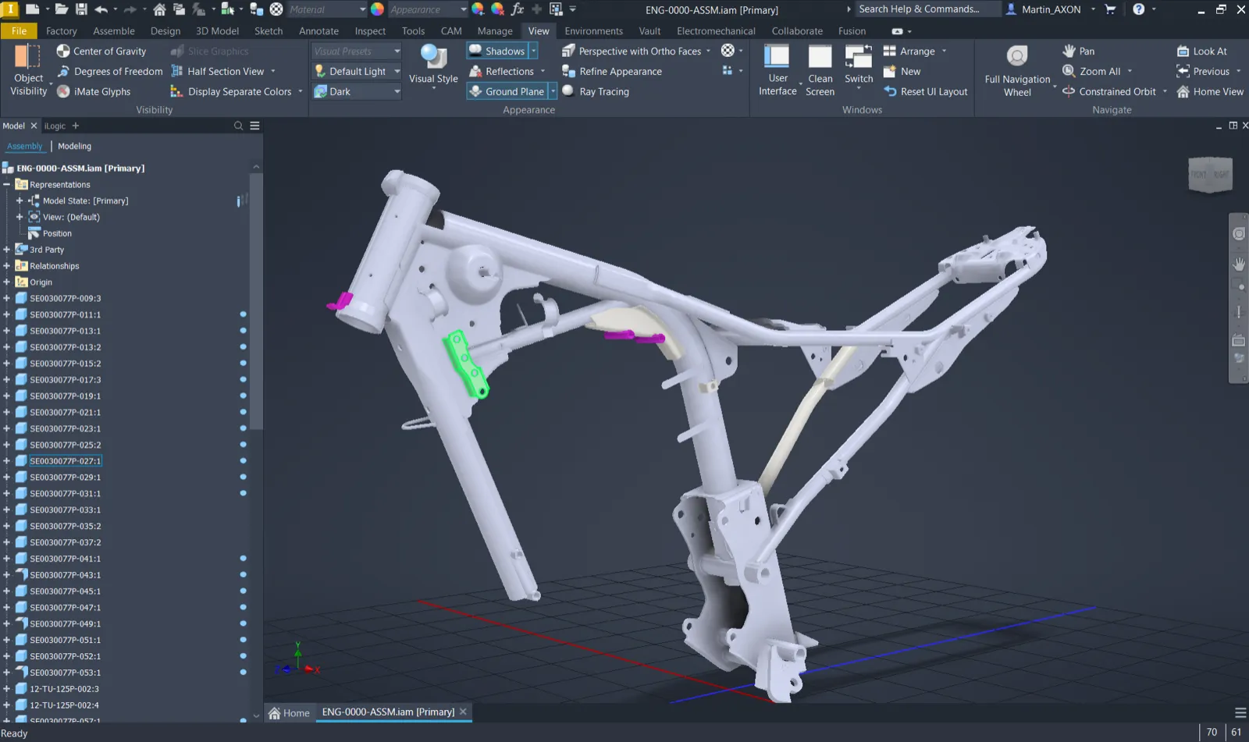Show Degrees of Freedom
Image resolution: width=1249 pixels, height=742 pixels.
[110, 71]
